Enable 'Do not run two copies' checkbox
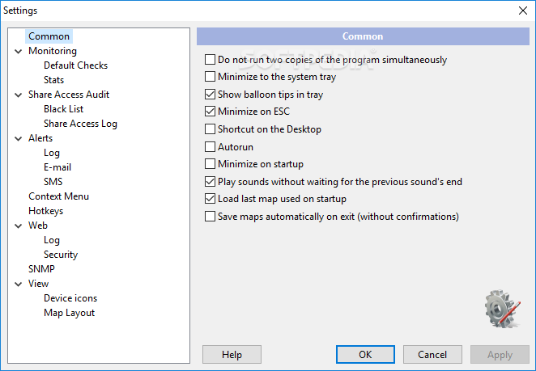536x371 pixels. [211, 60]
